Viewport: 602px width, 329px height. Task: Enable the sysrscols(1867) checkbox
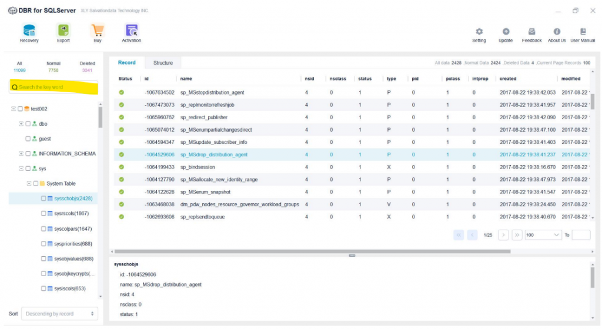tap(44, 214)
